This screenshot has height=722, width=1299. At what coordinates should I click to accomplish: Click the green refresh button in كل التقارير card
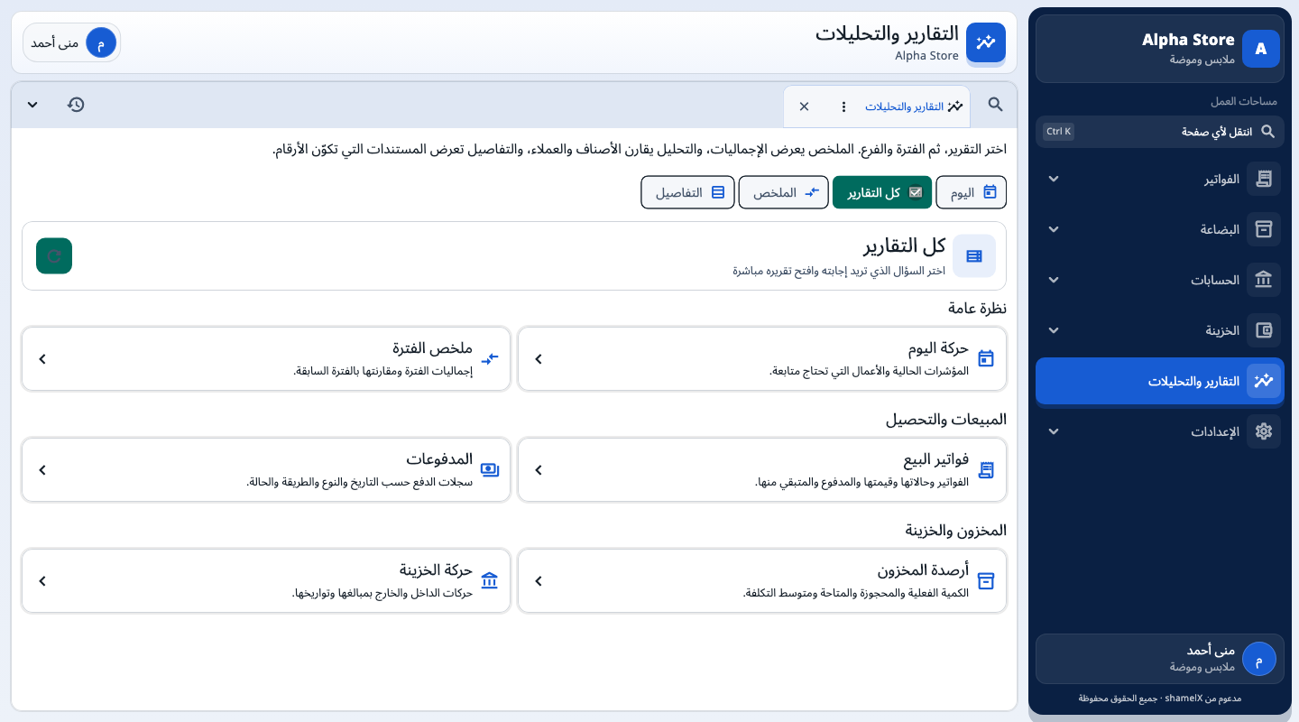coord(54,256)
